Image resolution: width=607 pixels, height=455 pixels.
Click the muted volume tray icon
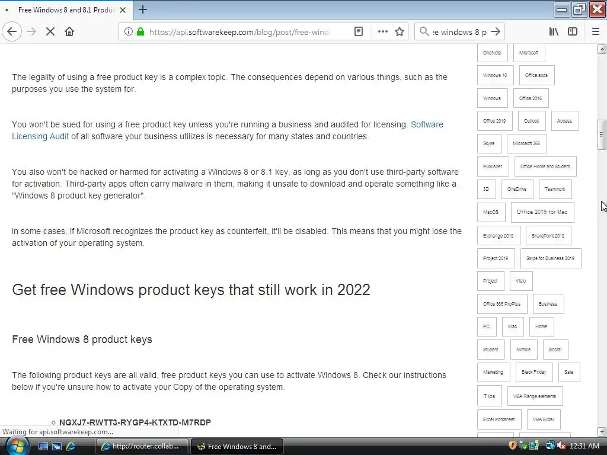point(562,446)
